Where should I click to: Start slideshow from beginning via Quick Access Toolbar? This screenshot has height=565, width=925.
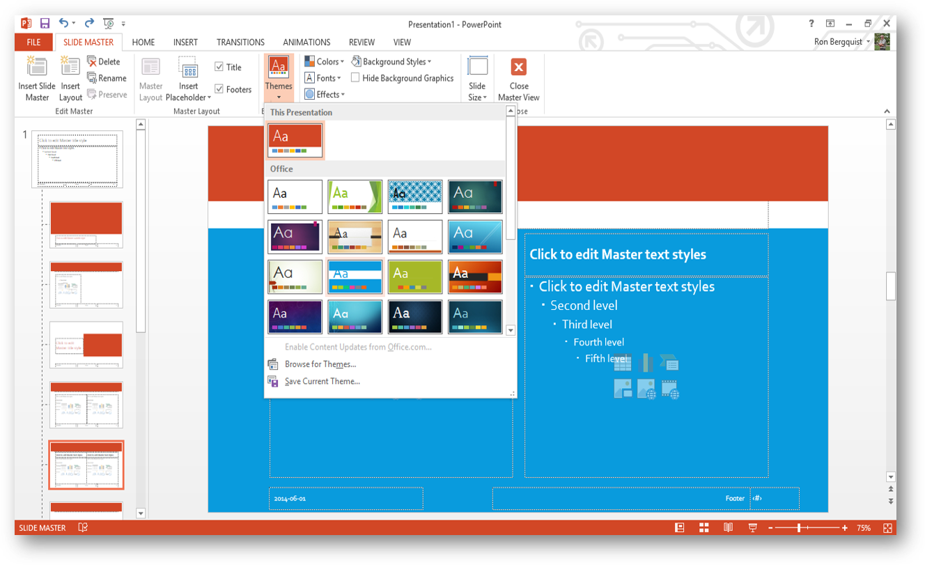click(x=108, y=24)
